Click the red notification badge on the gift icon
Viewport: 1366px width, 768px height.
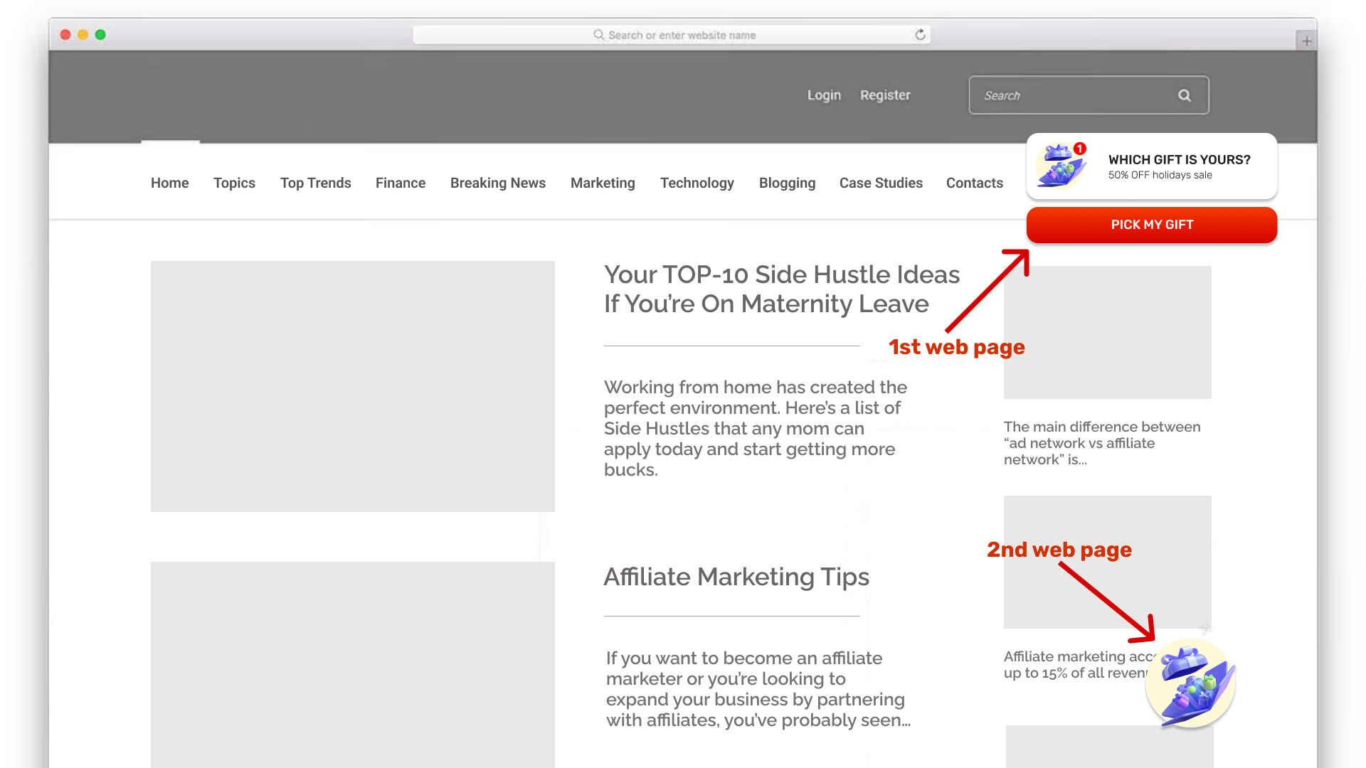click(x=1081, y=149)
